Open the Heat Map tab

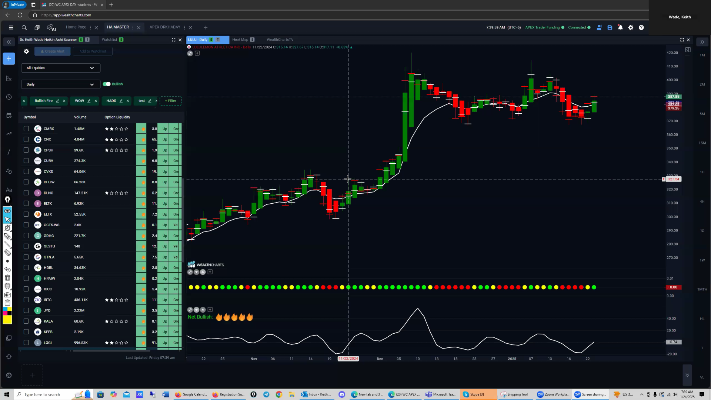(x=240, y=40)
